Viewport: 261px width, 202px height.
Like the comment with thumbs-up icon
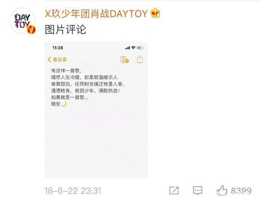coord(222,190)
